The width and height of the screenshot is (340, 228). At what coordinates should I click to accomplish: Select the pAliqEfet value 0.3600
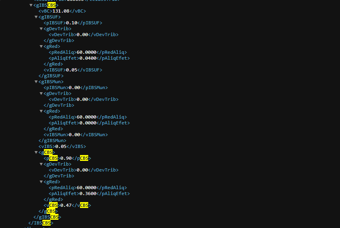tap(87, 193)
